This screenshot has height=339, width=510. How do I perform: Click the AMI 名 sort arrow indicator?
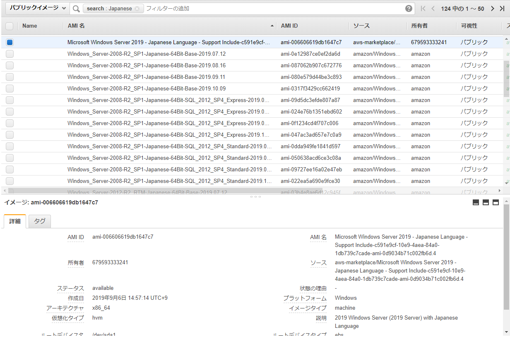coord(272,26)
